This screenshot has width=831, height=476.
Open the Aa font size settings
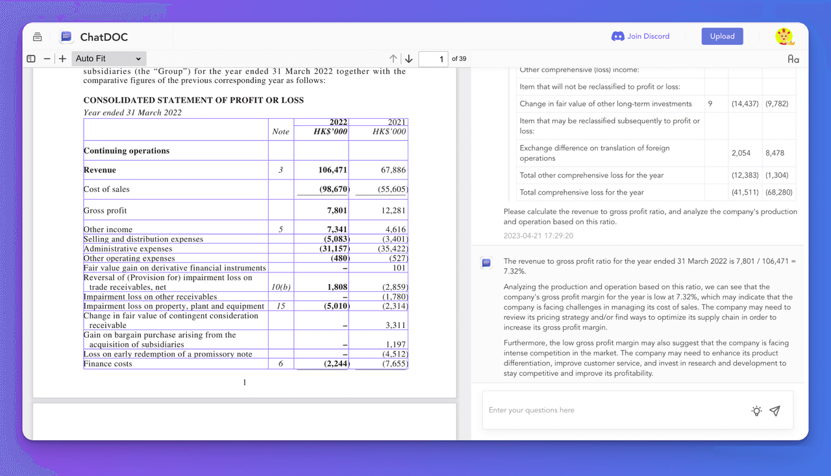click(793, 58)
